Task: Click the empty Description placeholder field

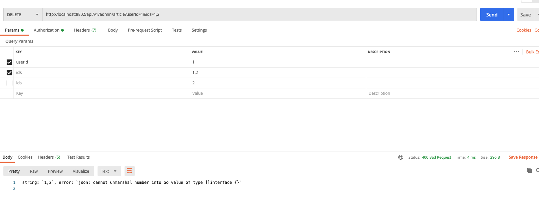Action: pyautogui.click(x=452, y=93)
